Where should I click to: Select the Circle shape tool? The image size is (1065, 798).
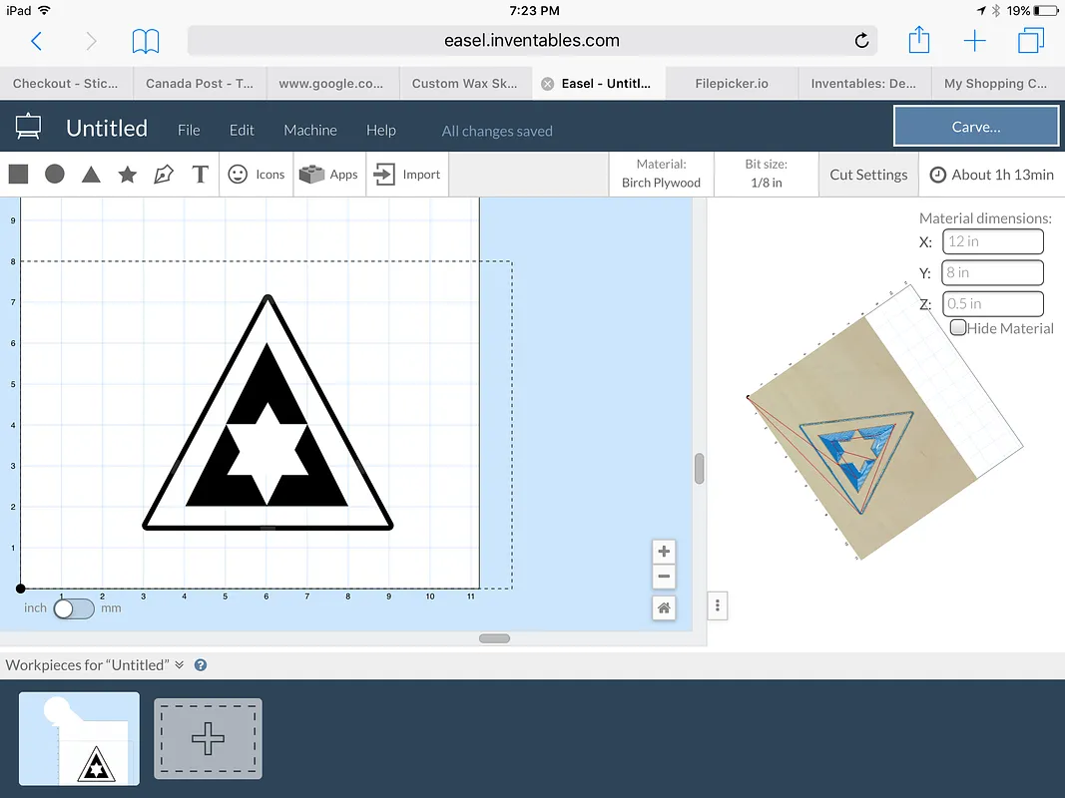(55, 175)
